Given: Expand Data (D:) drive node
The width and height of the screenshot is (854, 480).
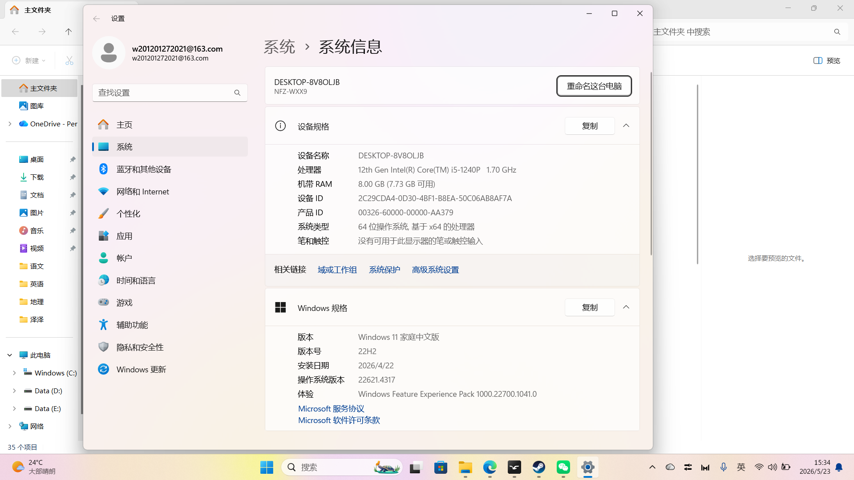Looking at the screenshot, I should [14, 391].
